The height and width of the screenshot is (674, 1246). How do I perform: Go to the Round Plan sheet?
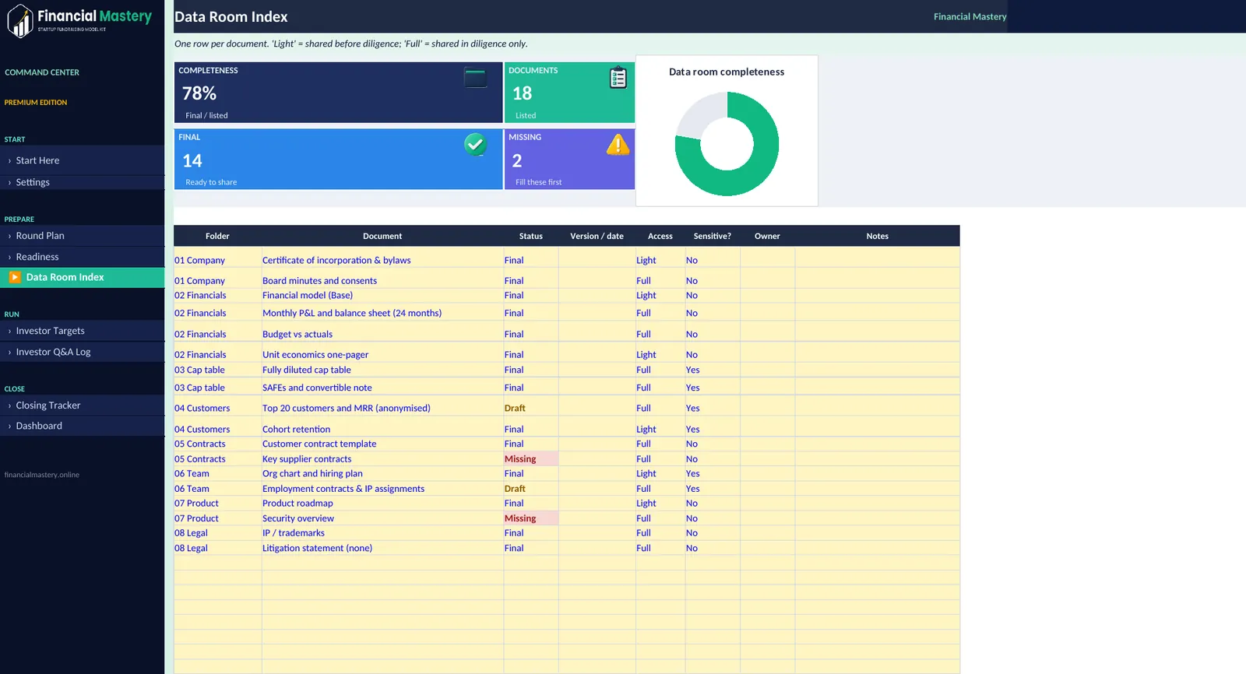point(83,236)
